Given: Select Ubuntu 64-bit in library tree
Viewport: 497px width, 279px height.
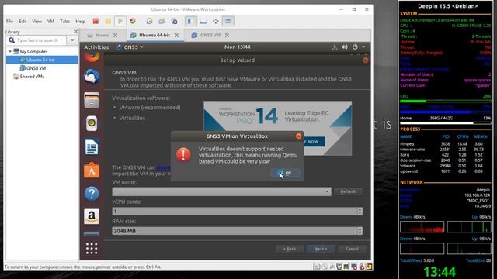Looking at the screenshot, I should (x=42, y=60).
